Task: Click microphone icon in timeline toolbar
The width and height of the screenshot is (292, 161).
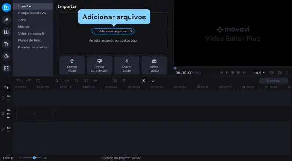Action: coord(153,81)
